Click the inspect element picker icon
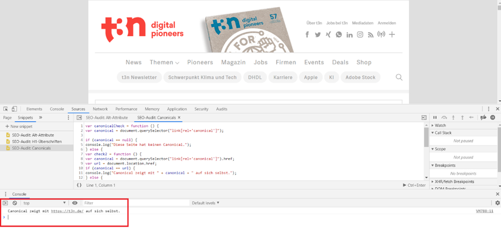The image size is (501, 234). [x=5, y=109]
